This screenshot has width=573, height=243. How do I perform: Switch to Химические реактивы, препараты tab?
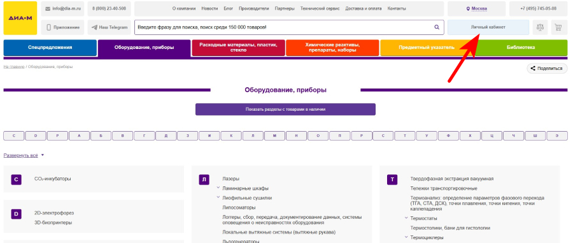[332, 48]
